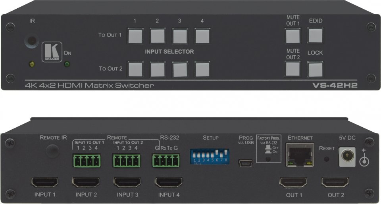This screenshot has height=204, width=381.
Task: Click the HDMI OUT 2 connector
Action: pyautogui.click(x=335, y=182)
